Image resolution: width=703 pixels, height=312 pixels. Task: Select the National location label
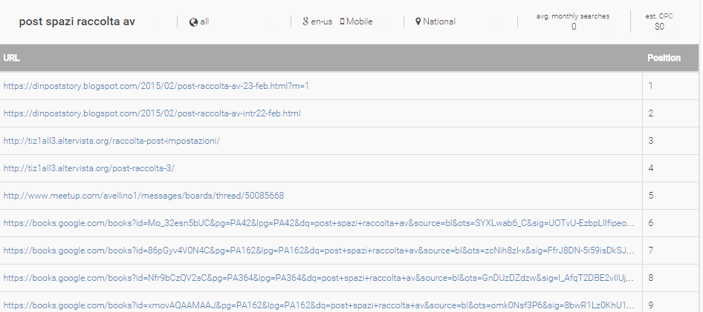click(439, 21)
